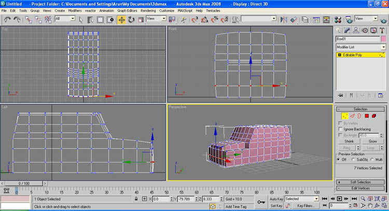Viewport: 389px width, 211px height.
Task: Click the Align tool icon
Action: (x=294, y=20)
